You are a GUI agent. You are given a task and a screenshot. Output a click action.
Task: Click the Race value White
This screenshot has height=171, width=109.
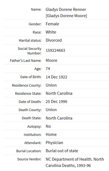tap(51, 32)
